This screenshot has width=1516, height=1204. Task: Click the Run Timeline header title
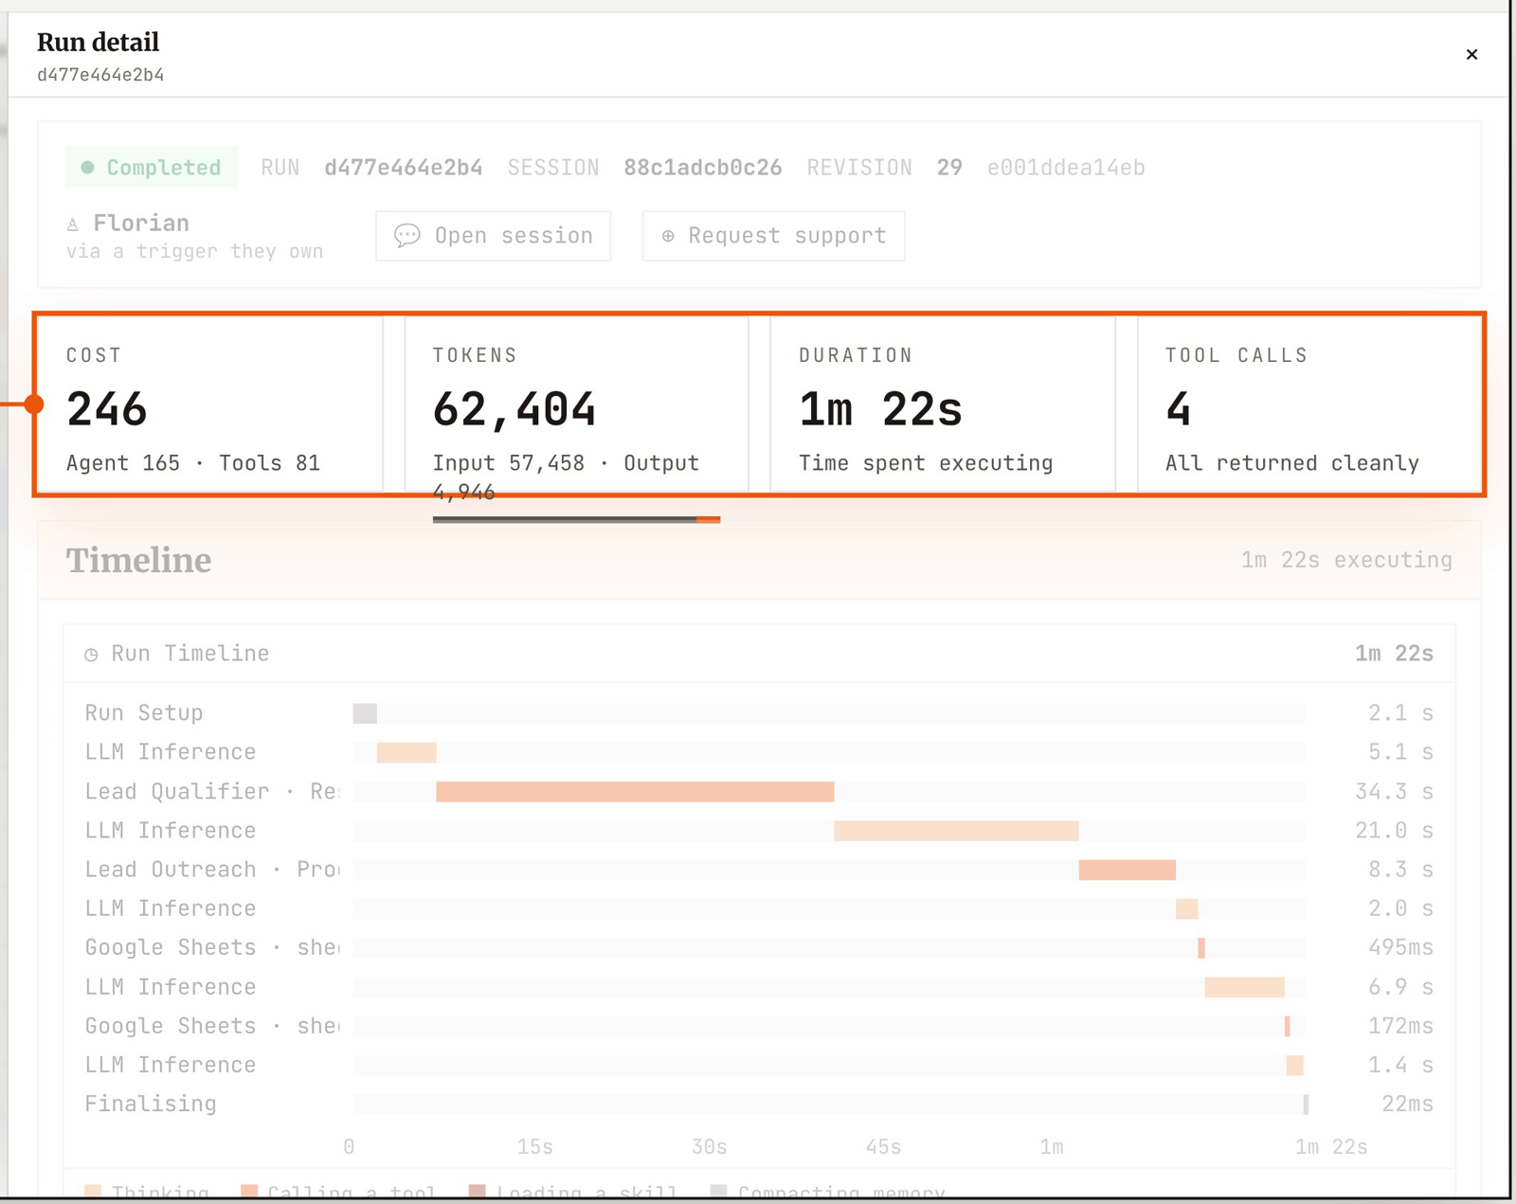coord(189,654)
